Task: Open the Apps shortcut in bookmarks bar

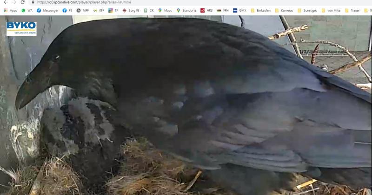Action: 10,10
